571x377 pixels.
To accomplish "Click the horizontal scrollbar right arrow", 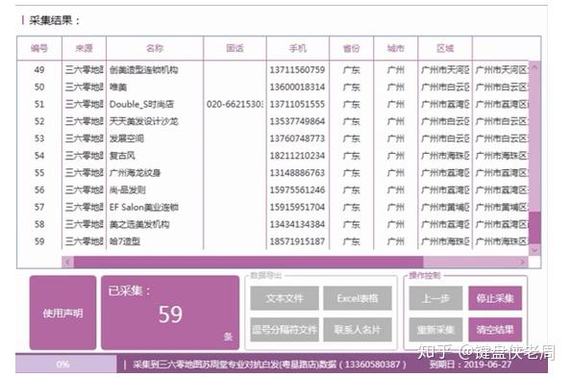I will (523, 262).
